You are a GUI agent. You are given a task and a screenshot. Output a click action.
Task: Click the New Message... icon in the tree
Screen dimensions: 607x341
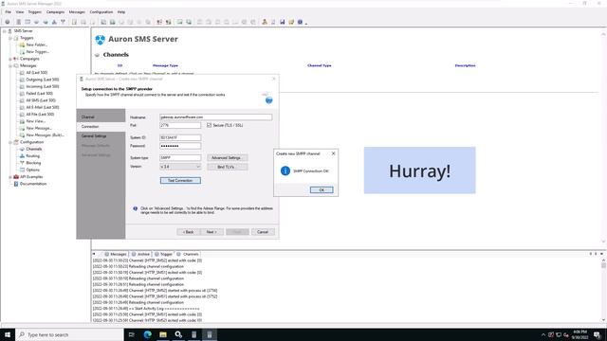click(22, 129)
